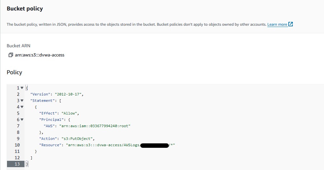Click line number 10 in the gutter
Viewport: 324px width, 170px height.
pos(17,145)
